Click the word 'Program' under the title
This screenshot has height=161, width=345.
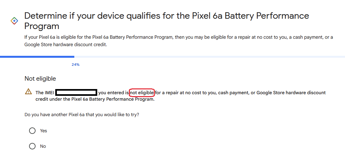point(42,26)
